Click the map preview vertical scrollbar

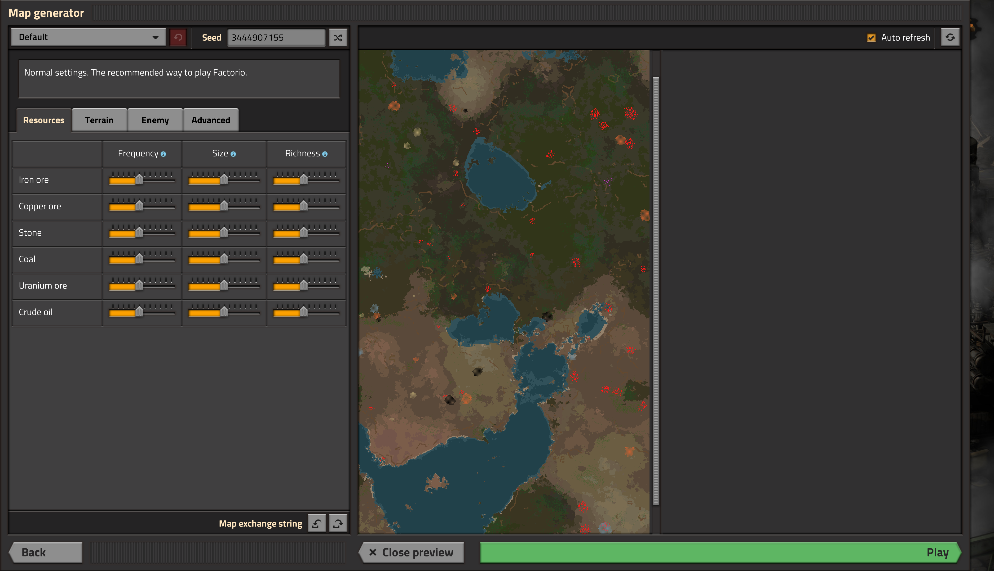(x=656, y=290)
